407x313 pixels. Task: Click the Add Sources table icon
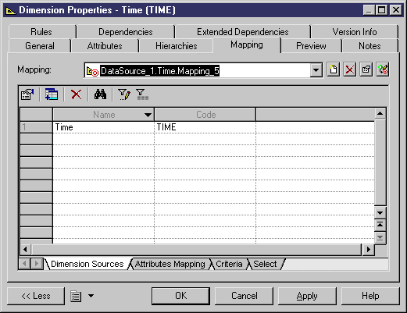tap(52, 94)
